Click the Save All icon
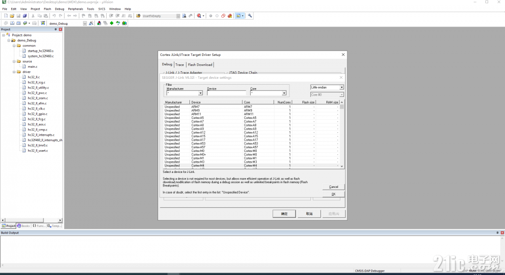Image resolution: width=505 pixels, height=275 pixels. coord(24,16)
